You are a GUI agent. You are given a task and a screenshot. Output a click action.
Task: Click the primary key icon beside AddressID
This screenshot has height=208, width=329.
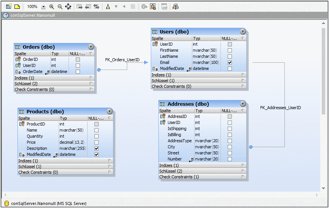pyautogui.click(x=163, y=116)
